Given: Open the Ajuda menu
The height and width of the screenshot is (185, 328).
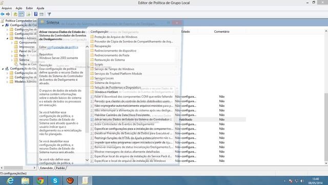Looking at the screenshot, I should (x=40, y=8).
